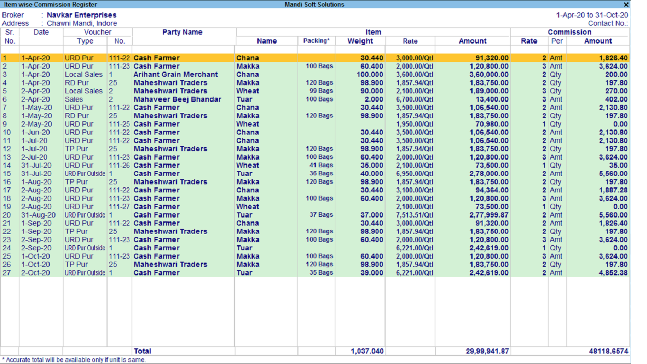Select voucher number 111-27
This screenshot has width=647, height=364.
(x=119, y=207)
